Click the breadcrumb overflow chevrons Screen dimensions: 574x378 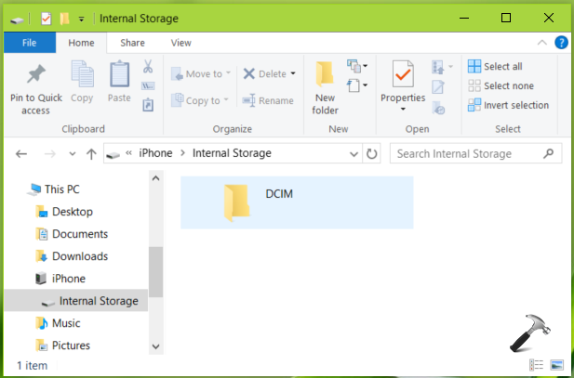point(128,153)
